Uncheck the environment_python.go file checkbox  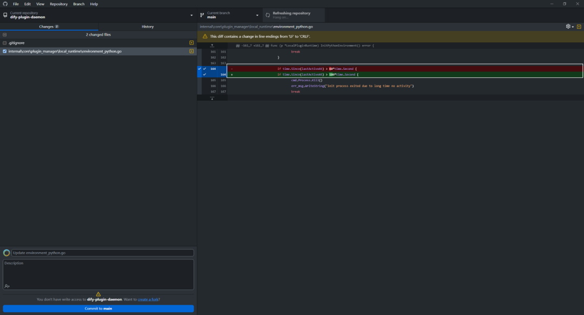4,51
